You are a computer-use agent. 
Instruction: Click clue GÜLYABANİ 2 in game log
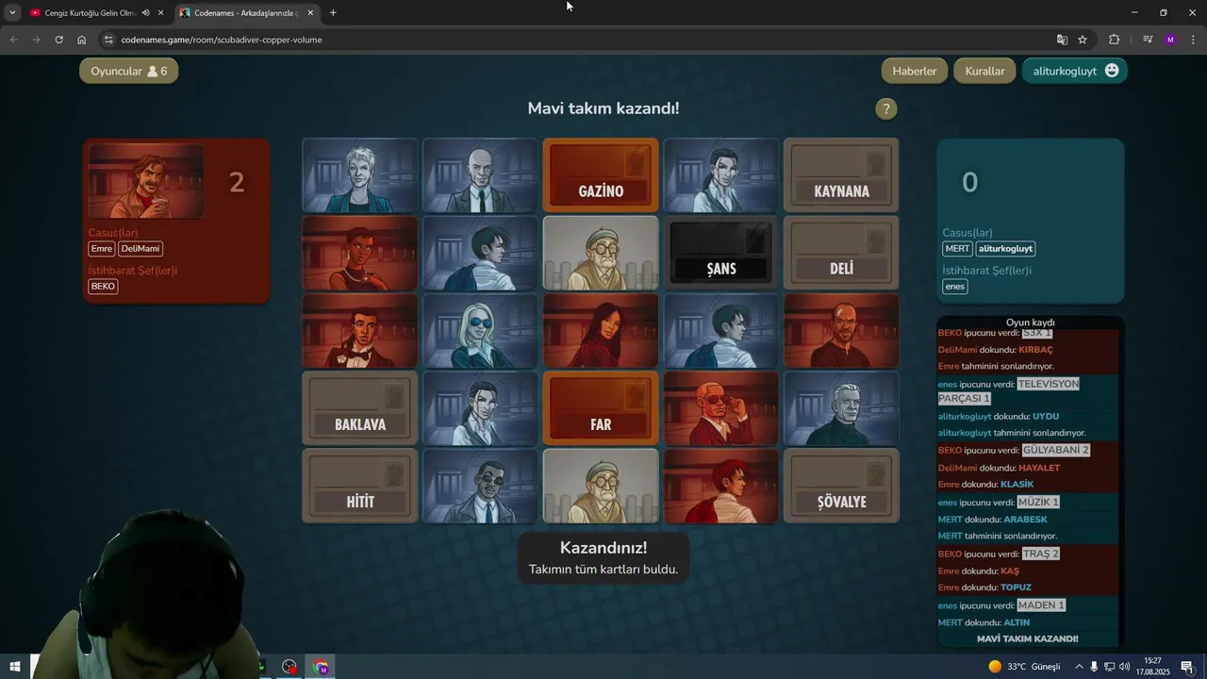(1055, 450)
